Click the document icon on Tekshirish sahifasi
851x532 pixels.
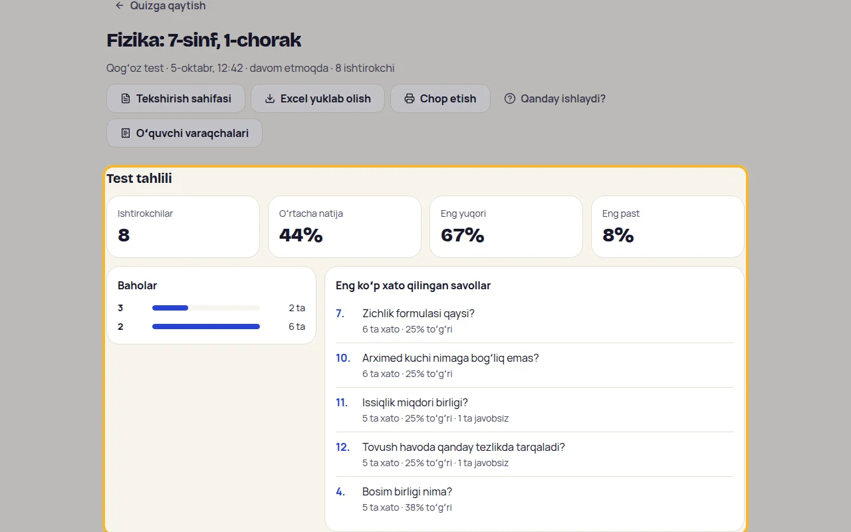tap(126, 98)
